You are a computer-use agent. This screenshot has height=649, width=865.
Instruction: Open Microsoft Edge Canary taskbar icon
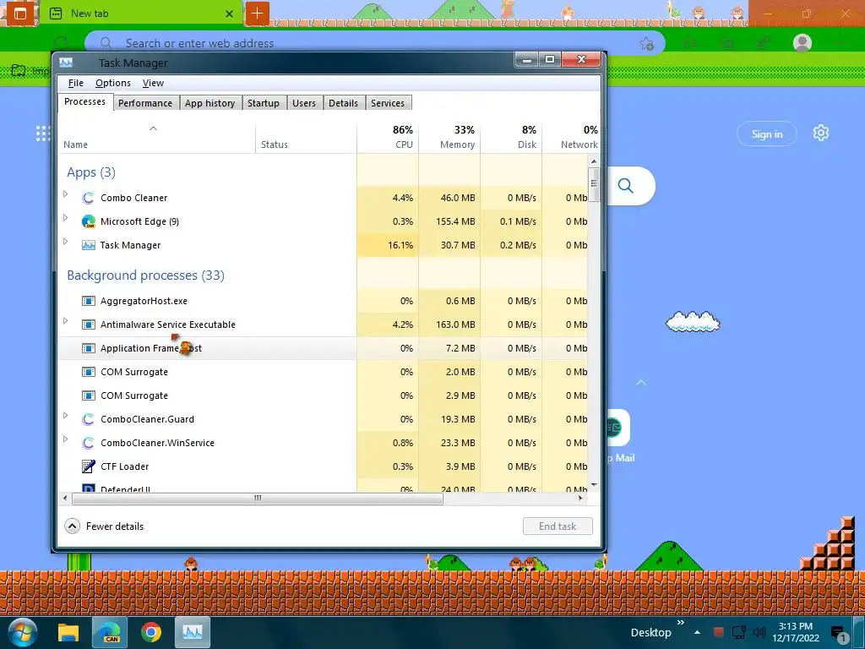[109, 632]
